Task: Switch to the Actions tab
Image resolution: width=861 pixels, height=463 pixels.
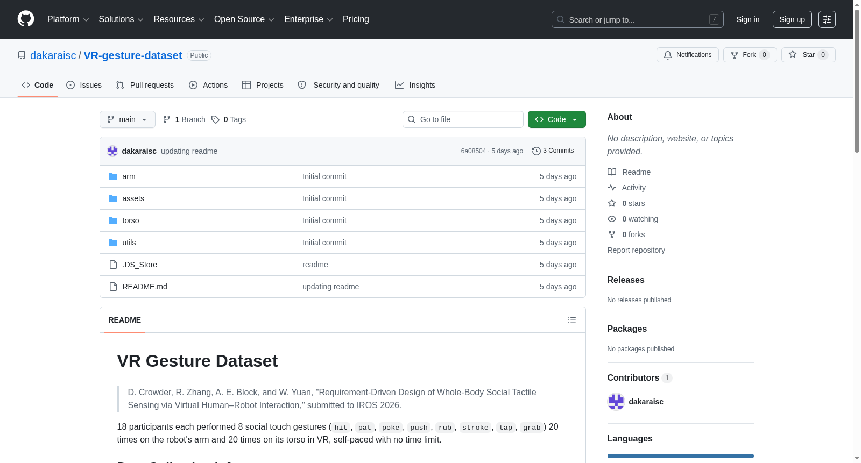Action: coord(208,85)
